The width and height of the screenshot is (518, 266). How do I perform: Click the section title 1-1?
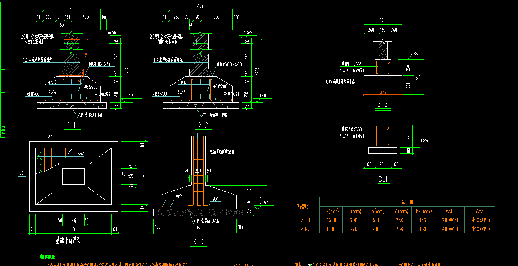[71, 126]
